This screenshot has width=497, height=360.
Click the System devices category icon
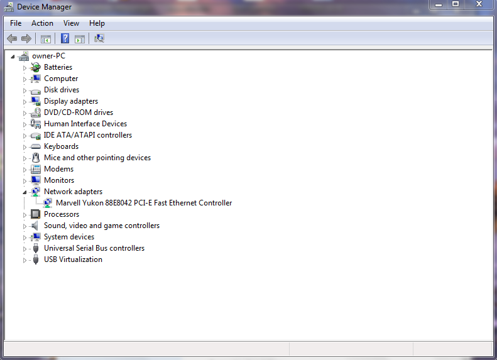[x=35, y=237]
